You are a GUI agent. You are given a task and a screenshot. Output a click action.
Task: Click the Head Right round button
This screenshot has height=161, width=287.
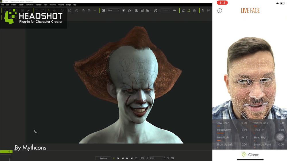280,137
